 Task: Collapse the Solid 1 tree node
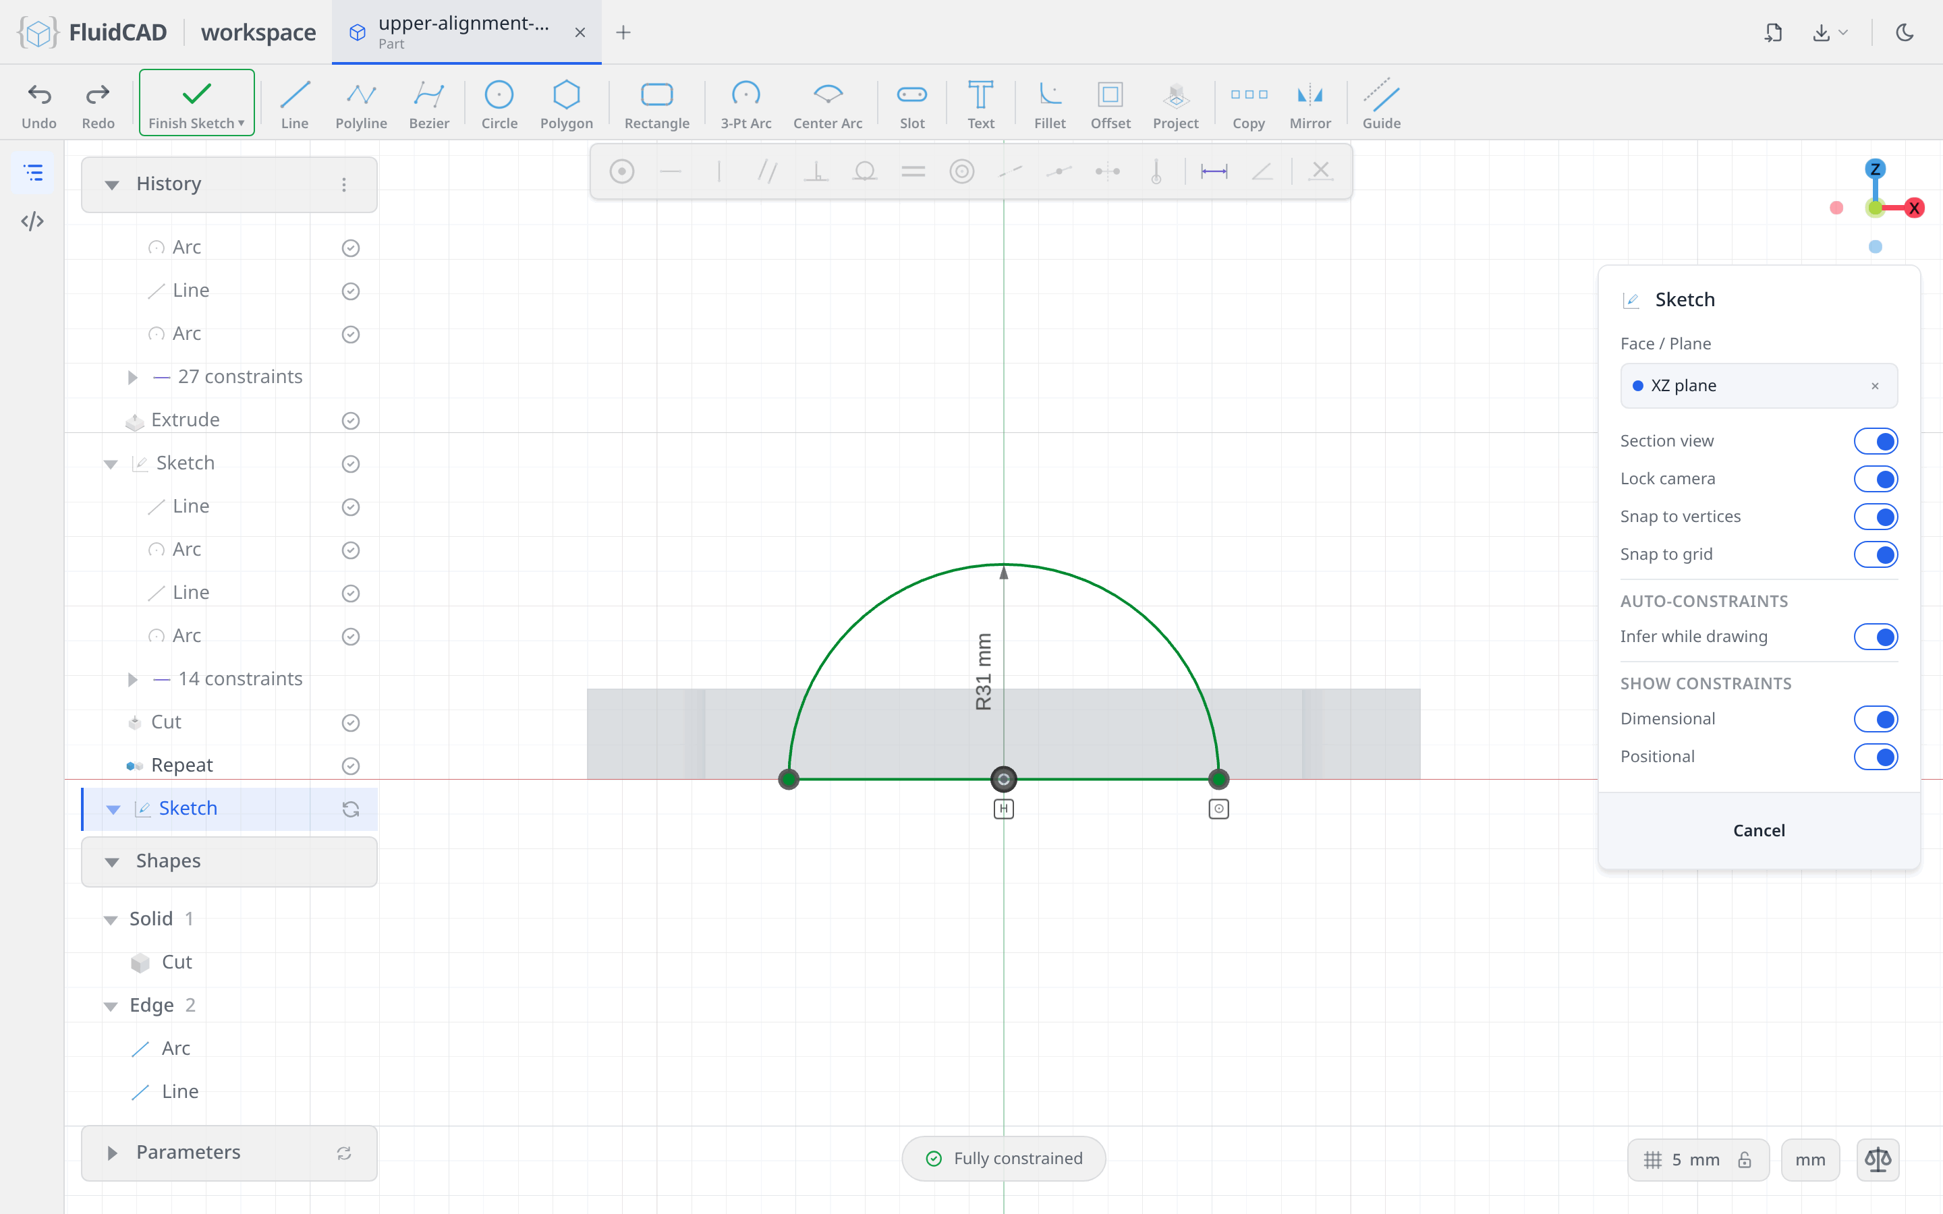111,920
